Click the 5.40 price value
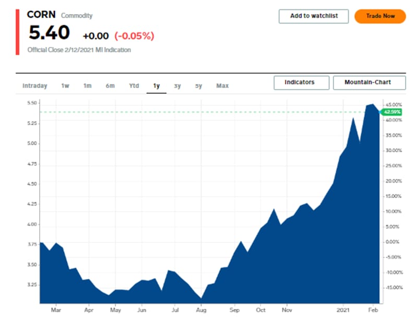This screenshot has width=416, height=327. [x=49, y=33]
